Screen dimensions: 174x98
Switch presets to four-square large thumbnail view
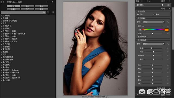click(x=48, y=12)
